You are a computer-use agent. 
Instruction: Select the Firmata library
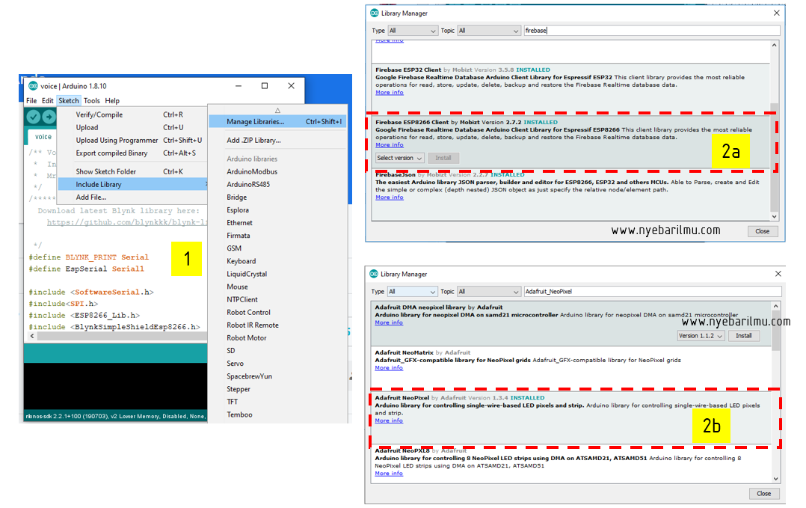(x=238, y=236)
